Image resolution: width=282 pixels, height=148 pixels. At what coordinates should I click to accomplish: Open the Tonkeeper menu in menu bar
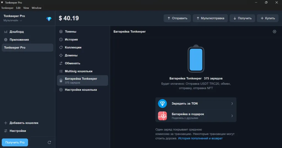pyautogui.click(x=7, y=8)
